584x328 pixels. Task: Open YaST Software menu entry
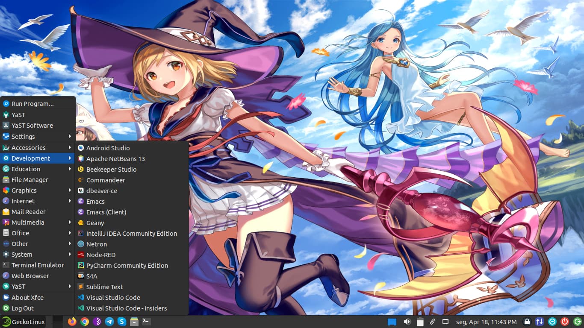(38, 126)
